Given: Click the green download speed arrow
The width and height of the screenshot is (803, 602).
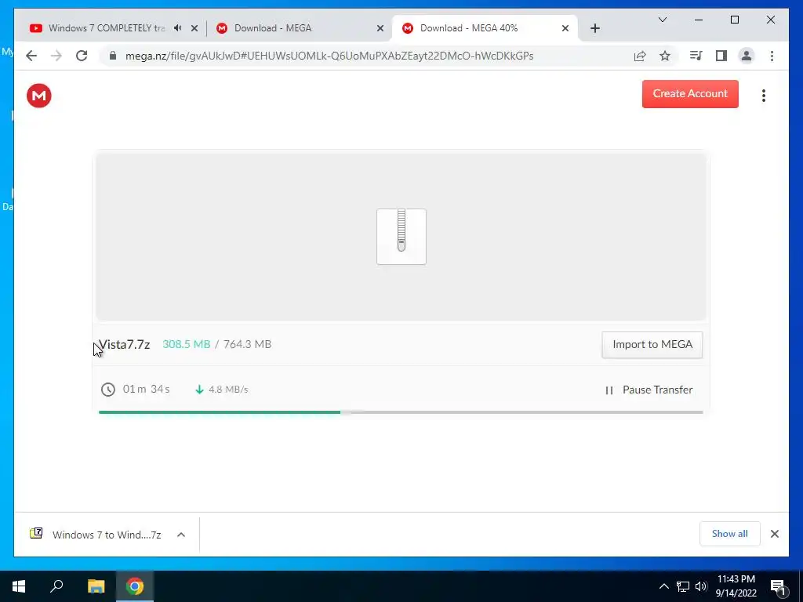Looking at the screenshot, I should [199, 390].
